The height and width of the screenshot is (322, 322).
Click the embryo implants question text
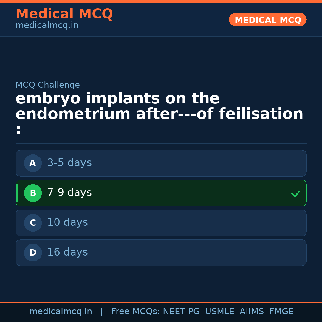click(x=159, y=107)
